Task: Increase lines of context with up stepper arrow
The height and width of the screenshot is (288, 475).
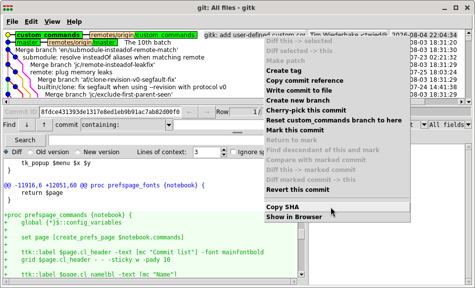Action: coord(224,150)
